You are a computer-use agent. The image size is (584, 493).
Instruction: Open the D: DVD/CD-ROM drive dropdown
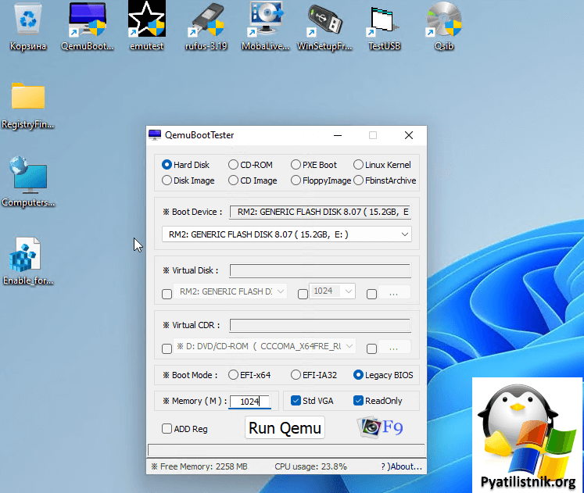(x=264, y=346)
